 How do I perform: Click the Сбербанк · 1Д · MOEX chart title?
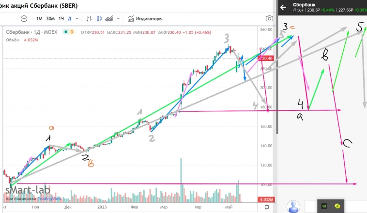(31, 32)
